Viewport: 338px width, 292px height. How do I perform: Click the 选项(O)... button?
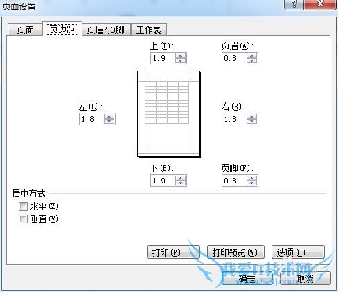(x=298, y=252)
